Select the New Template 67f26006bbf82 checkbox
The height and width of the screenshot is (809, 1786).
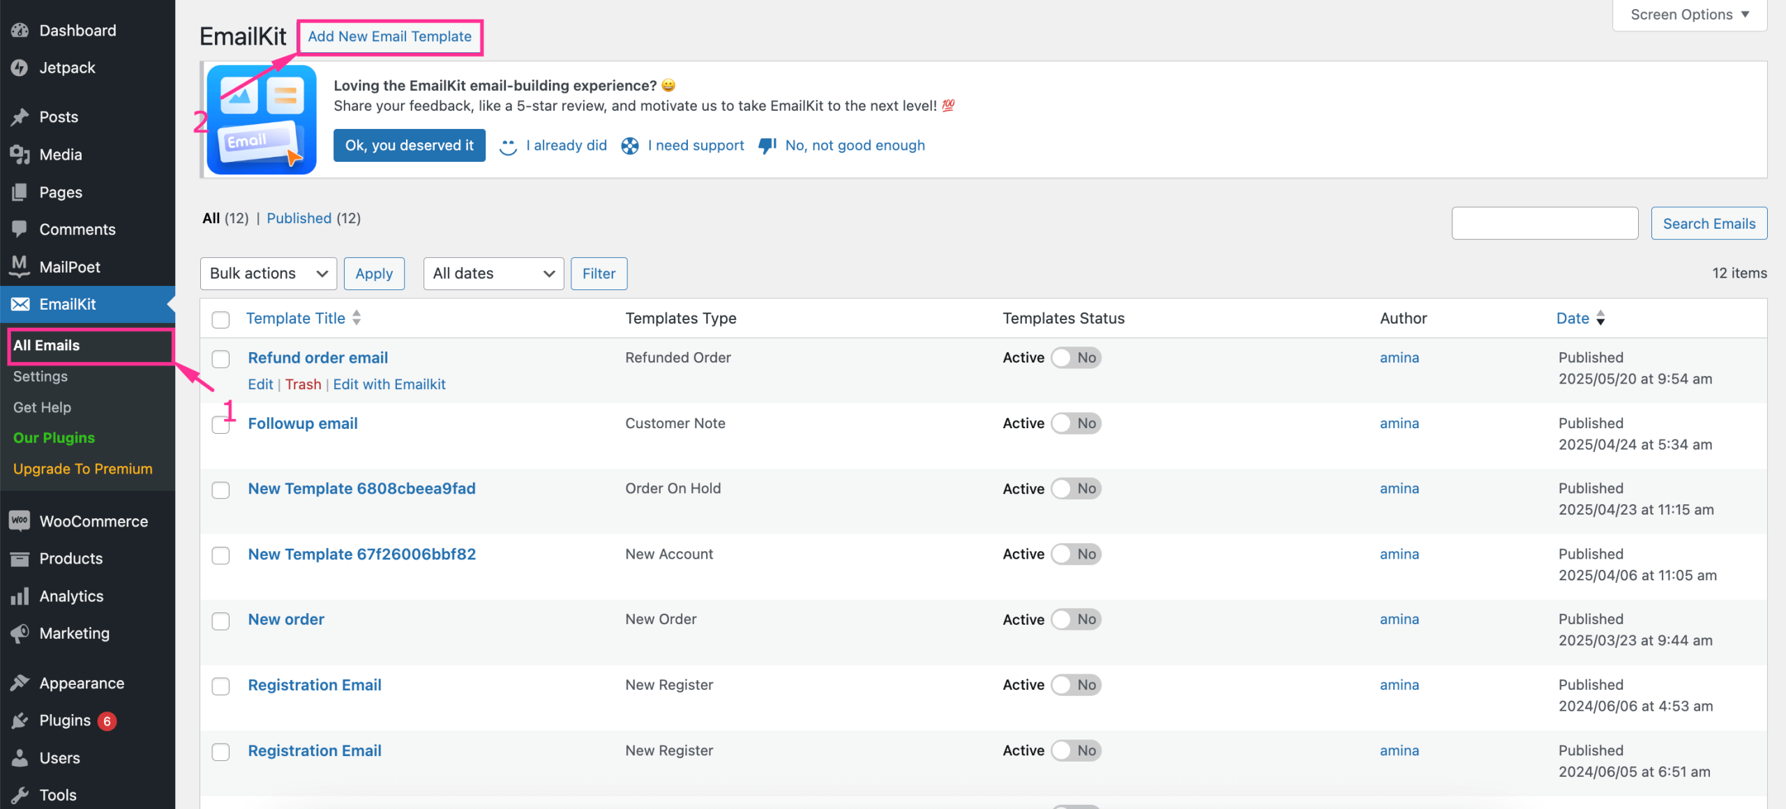[x=220, y=555]
